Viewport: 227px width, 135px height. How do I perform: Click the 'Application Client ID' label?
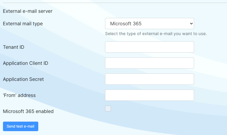(x=26, y=63)
